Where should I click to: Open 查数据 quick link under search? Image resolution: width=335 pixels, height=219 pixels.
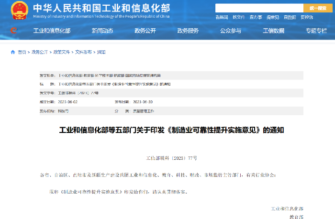290,17
